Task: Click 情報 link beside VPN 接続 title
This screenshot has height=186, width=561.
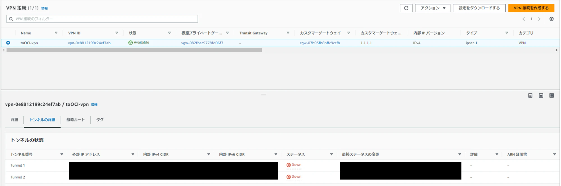Action: 44,8
